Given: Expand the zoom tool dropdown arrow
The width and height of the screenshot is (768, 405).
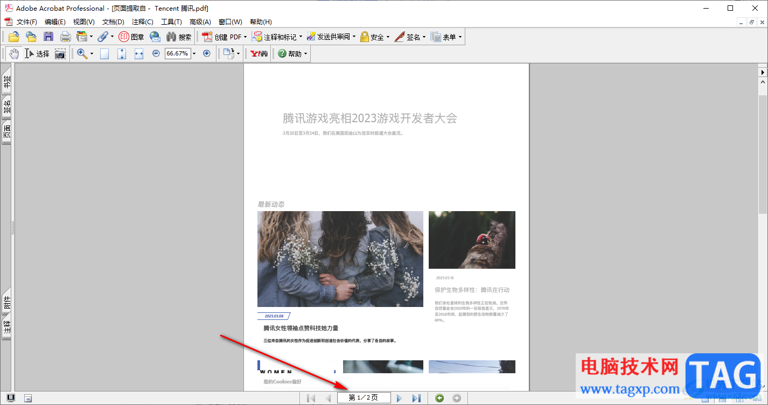Looking at the screenshot, I should [x=91, y=53].
